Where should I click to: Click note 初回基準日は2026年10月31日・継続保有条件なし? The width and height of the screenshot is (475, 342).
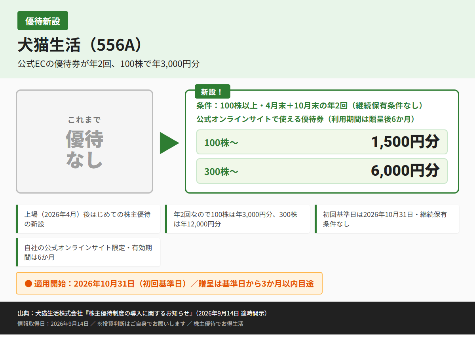(x=387, y=219)
